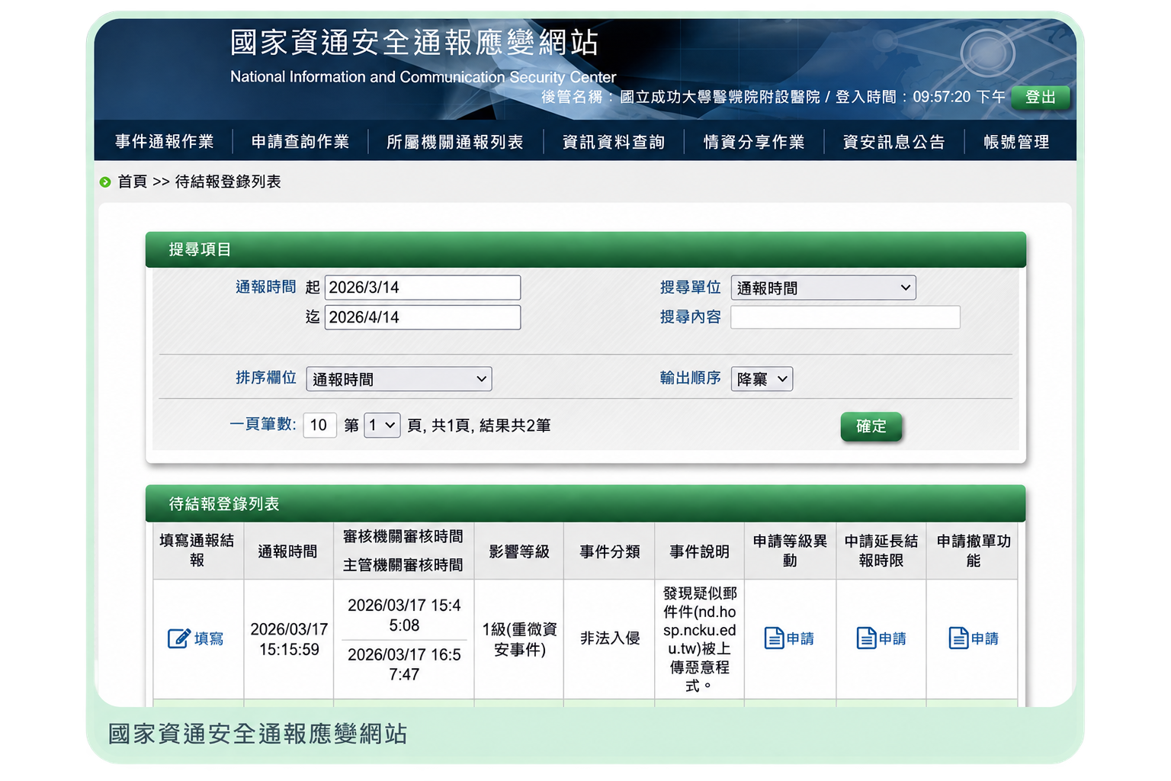
Task: Open the 排序欄位 dropdown
Action: pyautogui.click(x=399, y=379)
